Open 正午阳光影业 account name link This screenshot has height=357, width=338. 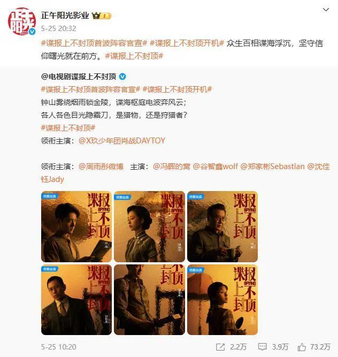[65, 16]
